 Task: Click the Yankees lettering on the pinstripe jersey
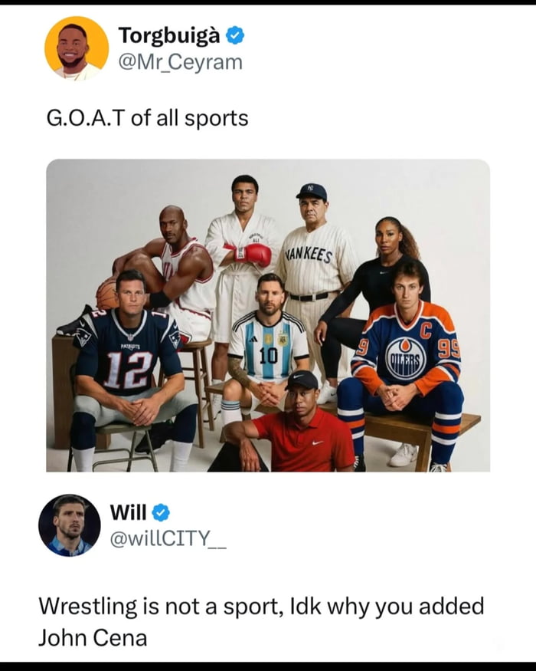click(308, 255)
